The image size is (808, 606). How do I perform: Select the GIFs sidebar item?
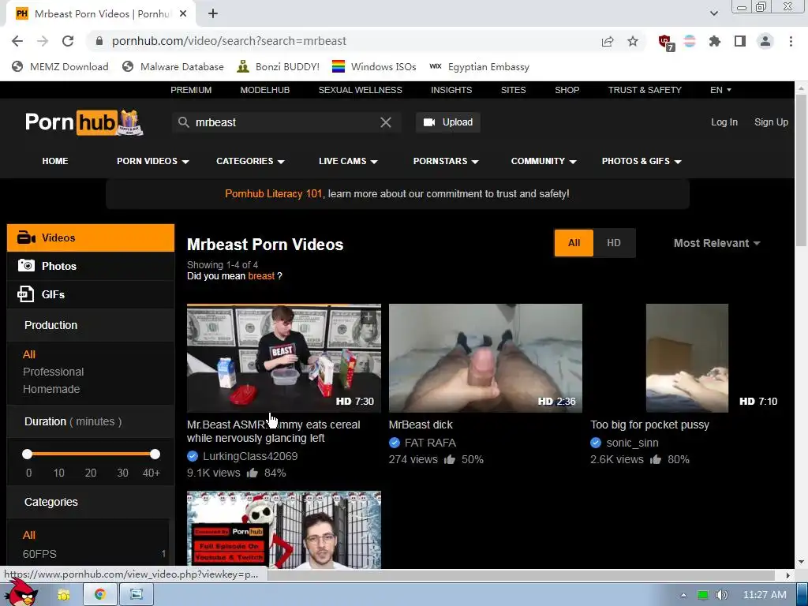click(x=91, y=294)
